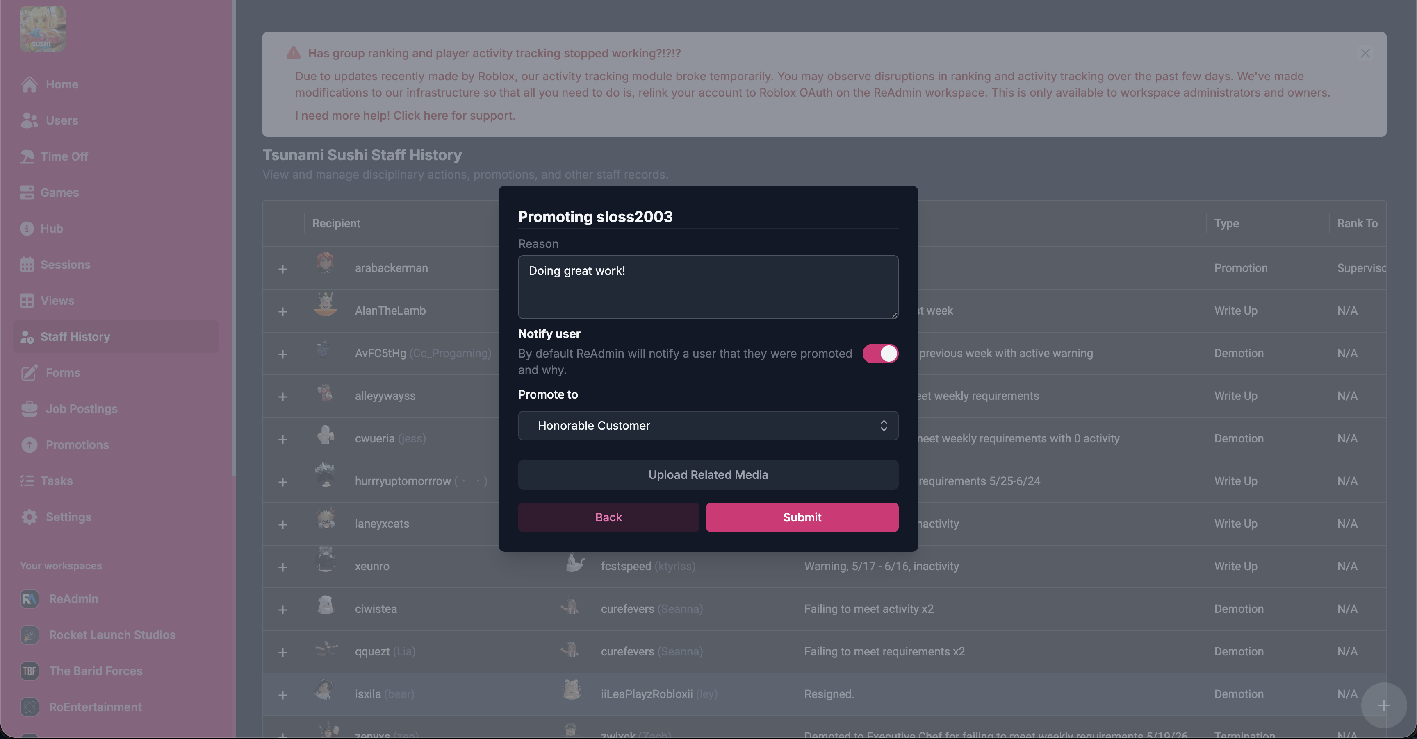Navigate to Sessions in sidebar

(66, 265)
